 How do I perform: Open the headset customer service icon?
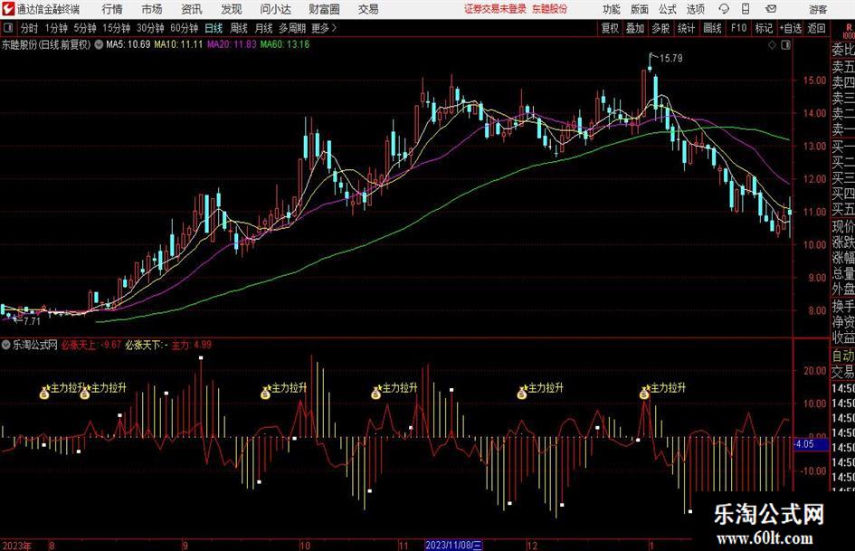pyautogui.click(x=724, y=9)
